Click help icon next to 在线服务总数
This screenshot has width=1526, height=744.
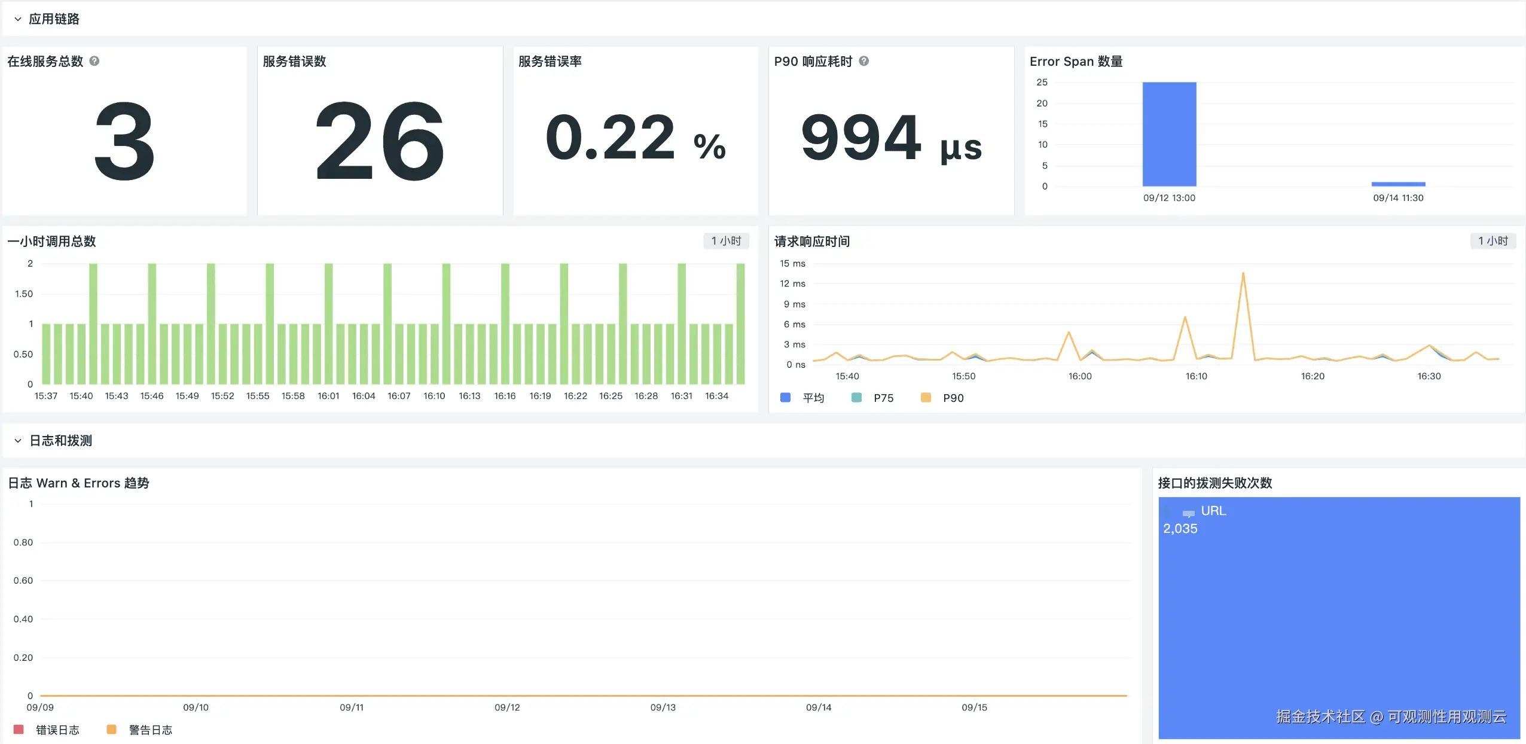click(x=94, y=61)
